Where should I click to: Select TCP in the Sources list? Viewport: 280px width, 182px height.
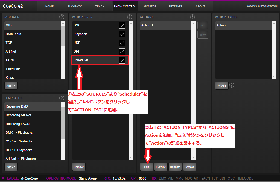33,43
